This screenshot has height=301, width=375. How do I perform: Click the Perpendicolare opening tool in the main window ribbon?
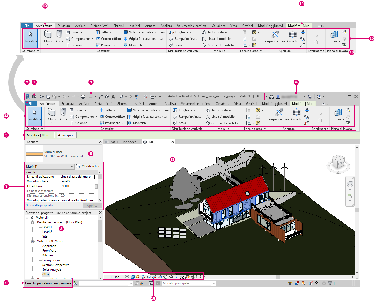[279, 114]
